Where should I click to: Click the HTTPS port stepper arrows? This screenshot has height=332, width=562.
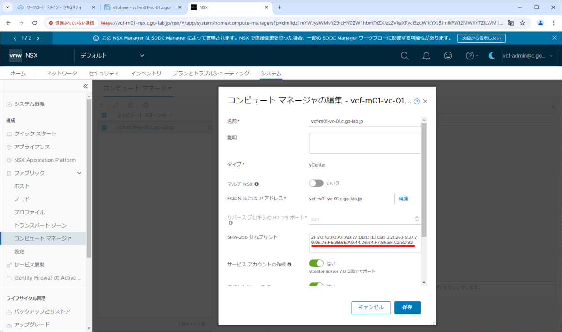coord(417,219)
